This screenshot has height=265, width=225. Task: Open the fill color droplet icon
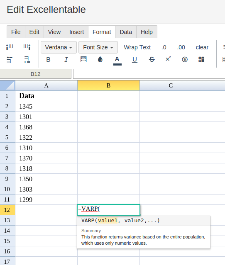click(100, 59)
